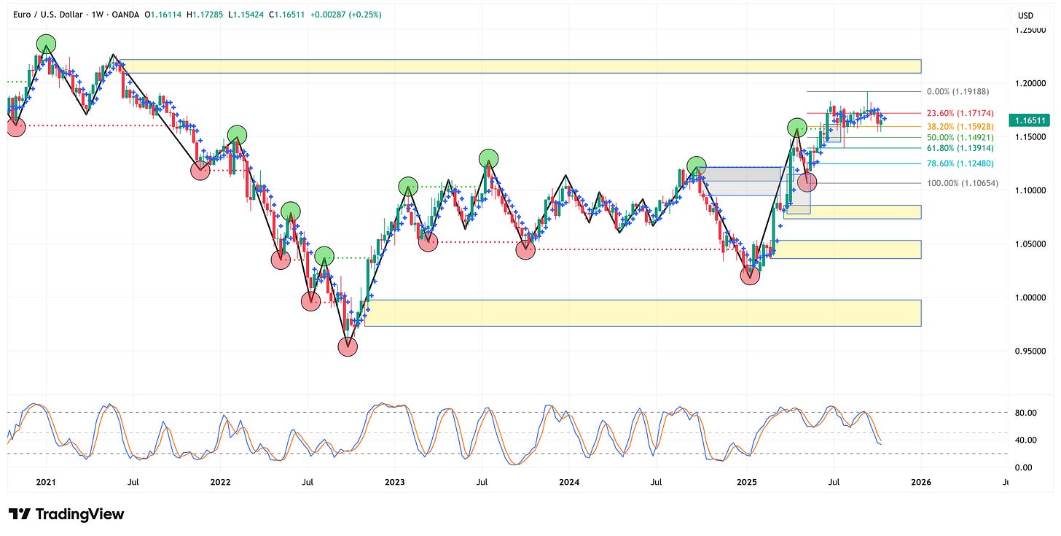Viewport: 1061px width, 536px height.
Task: Click the red circle on the 1.05 dotted line
Action: 525,250
